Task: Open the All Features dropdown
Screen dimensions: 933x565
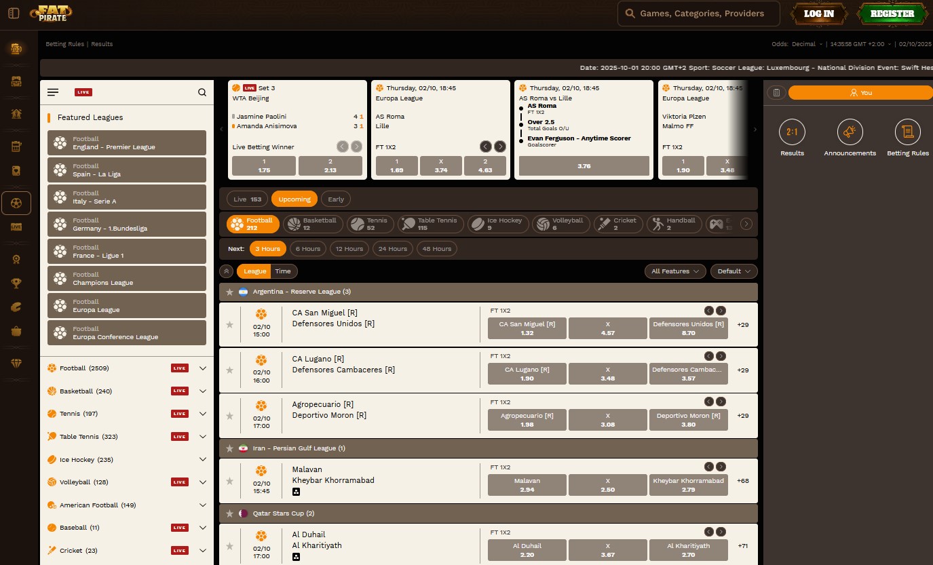Action: click(x=674, y=271)
